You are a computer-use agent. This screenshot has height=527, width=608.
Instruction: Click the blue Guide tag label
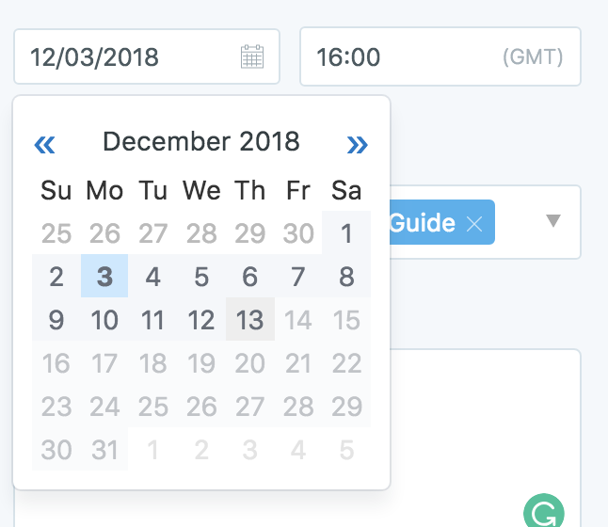click(423, 224)
